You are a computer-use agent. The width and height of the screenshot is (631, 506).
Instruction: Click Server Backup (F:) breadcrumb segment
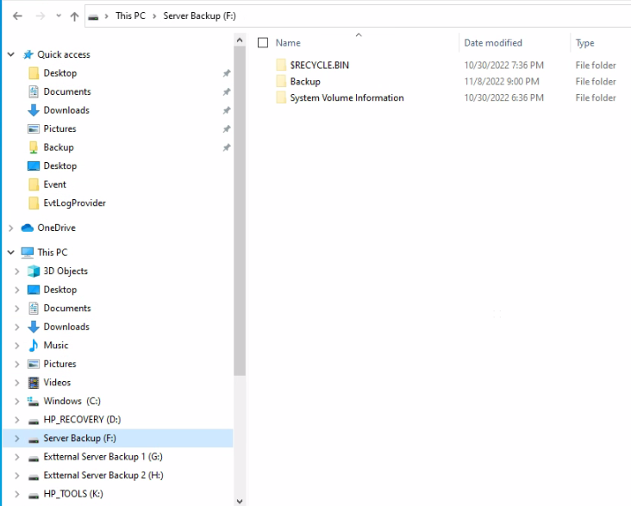[x=199, y=16]
